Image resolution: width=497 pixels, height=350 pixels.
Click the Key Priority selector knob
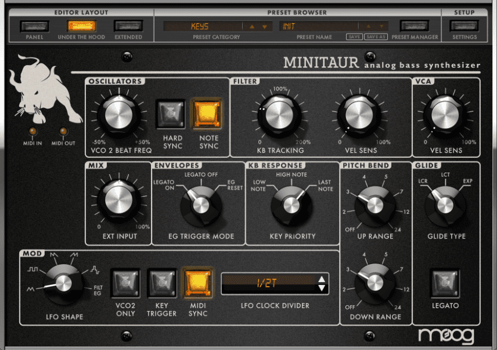[x=291, y=206]
